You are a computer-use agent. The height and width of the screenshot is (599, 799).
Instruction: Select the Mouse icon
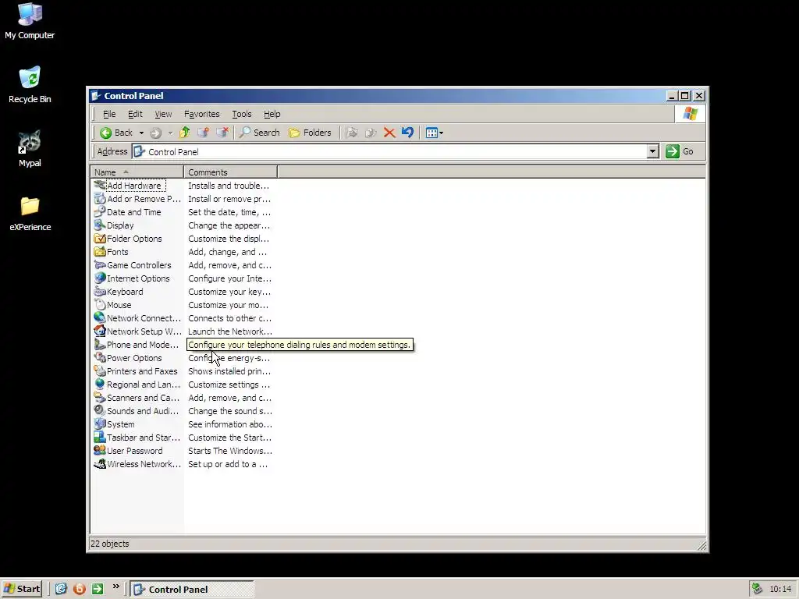[100, 305]
